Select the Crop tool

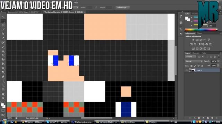[x=3, y=34]
